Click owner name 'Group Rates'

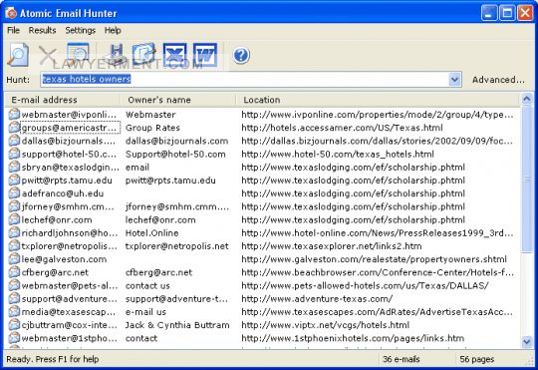(152, 128)
